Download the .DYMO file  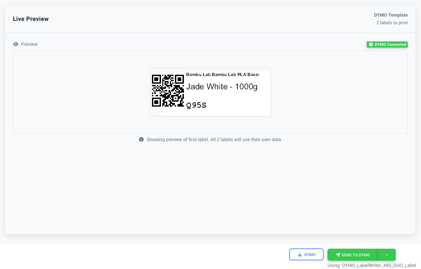[306, 255]
